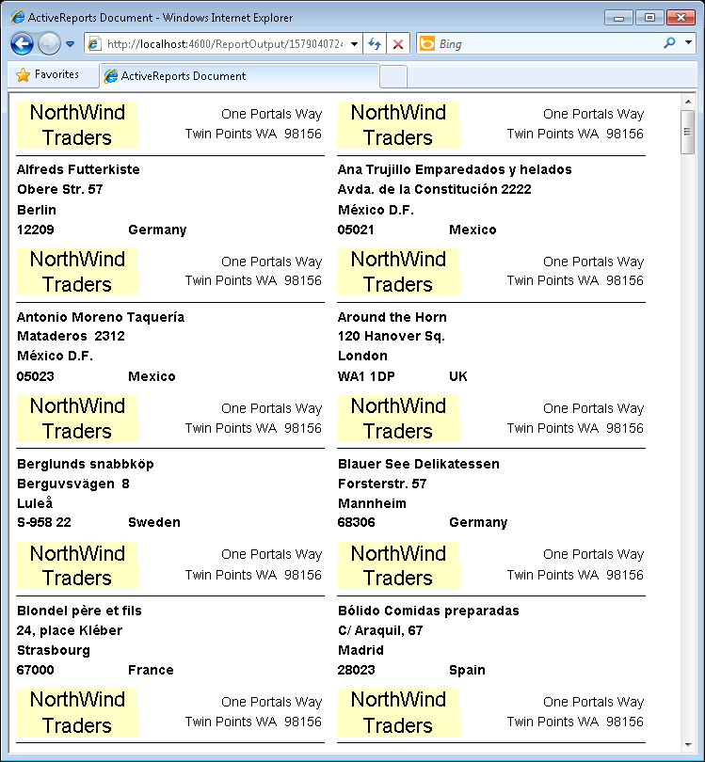Maximize the Internet Explorer window
The image size is (705, 762).
(650, 18)
